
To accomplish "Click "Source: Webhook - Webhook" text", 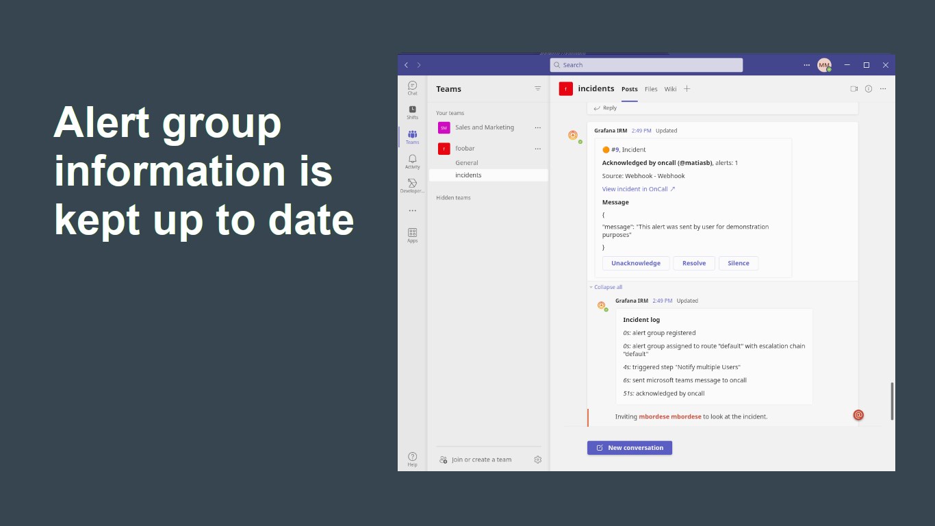I will pyautogui.click(x=643, y=176).
